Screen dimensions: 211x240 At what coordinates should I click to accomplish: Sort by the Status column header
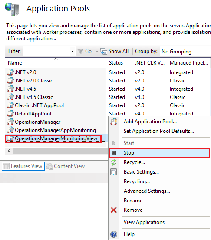(119, 63)
